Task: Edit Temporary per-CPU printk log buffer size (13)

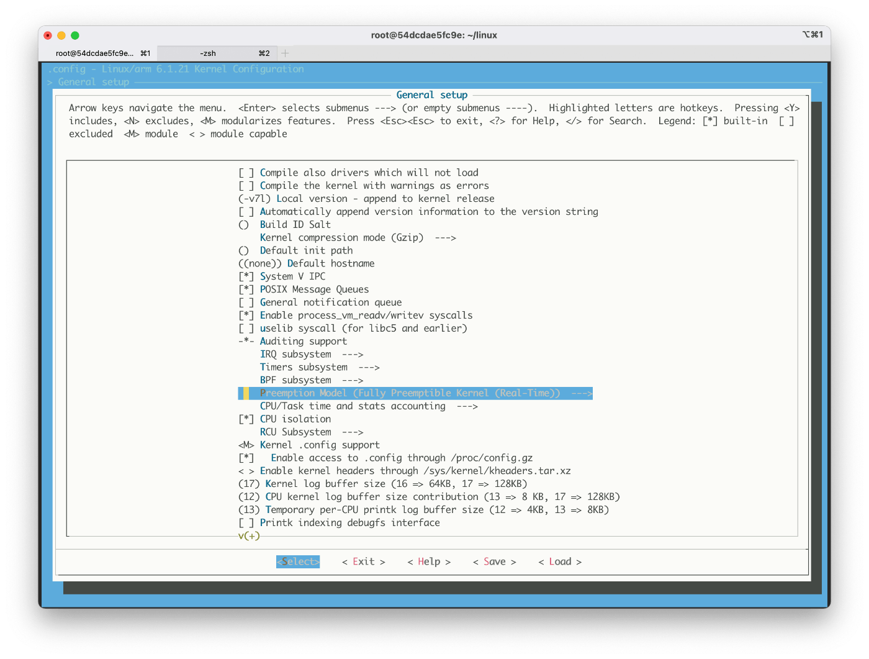Action: pos(424,510)
